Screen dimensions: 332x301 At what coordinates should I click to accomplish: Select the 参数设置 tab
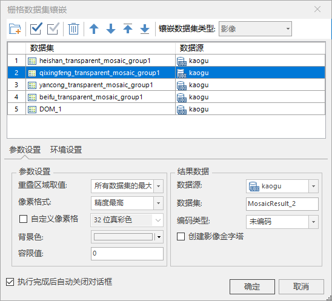[x=25, y=150]
